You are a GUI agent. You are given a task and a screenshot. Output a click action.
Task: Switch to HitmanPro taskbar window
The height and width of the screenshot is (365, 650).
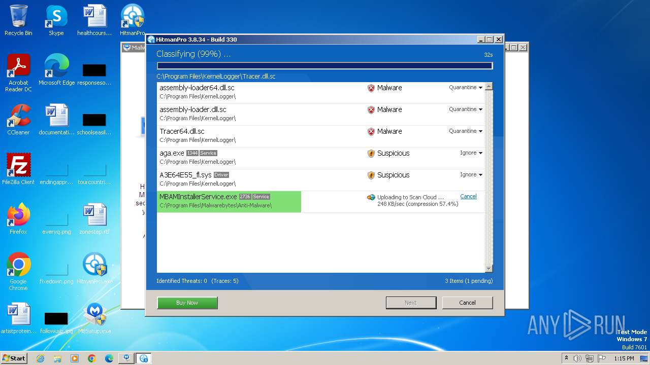[x=144, y=358]
